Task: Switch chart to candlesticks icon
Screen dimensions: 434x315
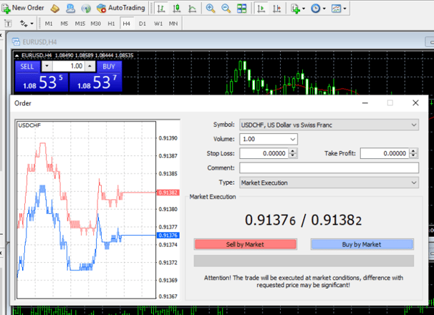Action: pos(177,9)
